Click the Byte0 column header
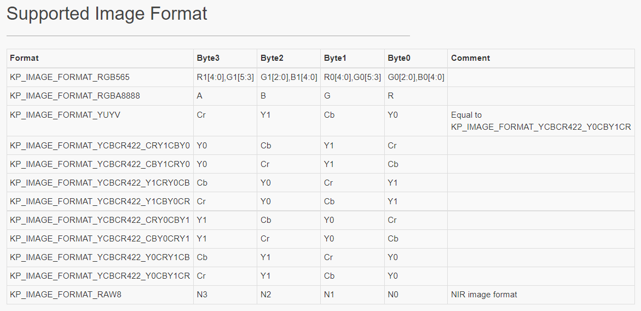641x311 pixels. pos(399,58)
